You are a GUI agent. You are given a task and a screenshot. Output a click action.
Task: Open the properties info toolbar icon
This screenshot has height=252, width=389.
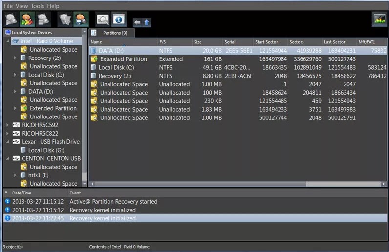pyautogui.click(x=119, y=19)
